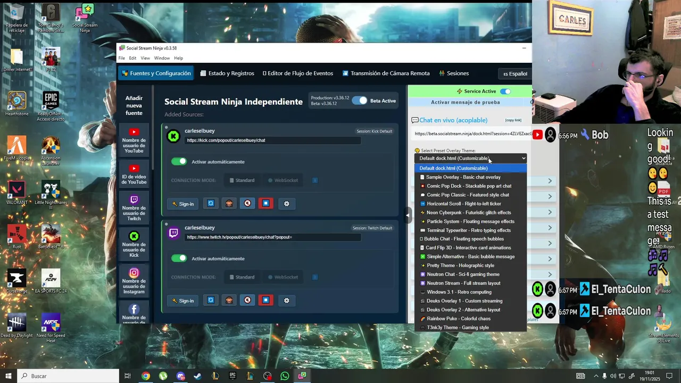The width and height of the screenshot is (681, 383).
Task: Open the File menu
Action: (122, 58)
